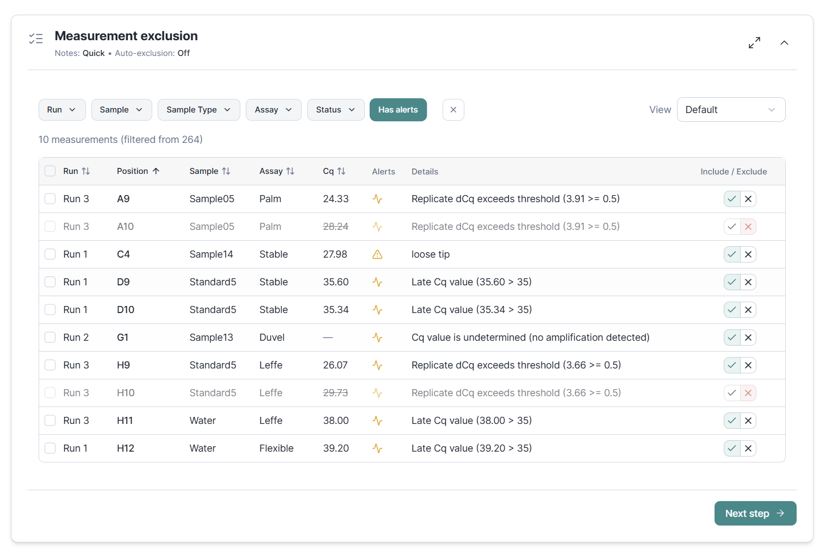This screenshot has height=550, width=826.
Task: Click the warning triangle on the loose tip row
Action: pos(377,254)
